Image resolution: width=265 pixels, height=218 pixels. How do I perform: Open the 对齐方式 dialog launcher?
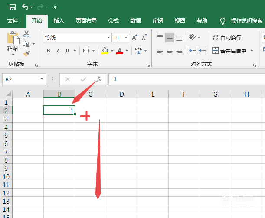pyautogui.click(x=255, y=65)
